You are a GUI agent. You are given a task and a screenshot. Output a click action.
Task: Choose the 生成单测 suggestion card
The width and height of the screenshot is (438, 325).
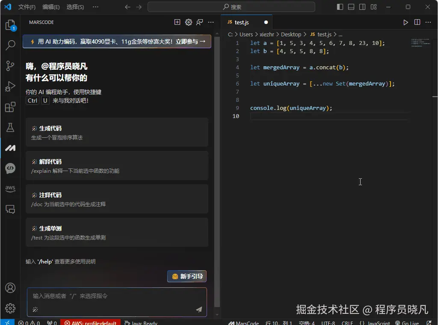[117, 232]
